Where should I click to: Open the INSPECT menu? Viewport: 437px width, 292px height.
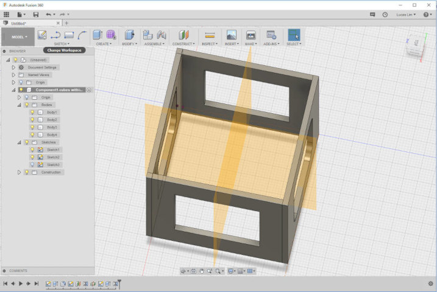(x=210, y=44)
